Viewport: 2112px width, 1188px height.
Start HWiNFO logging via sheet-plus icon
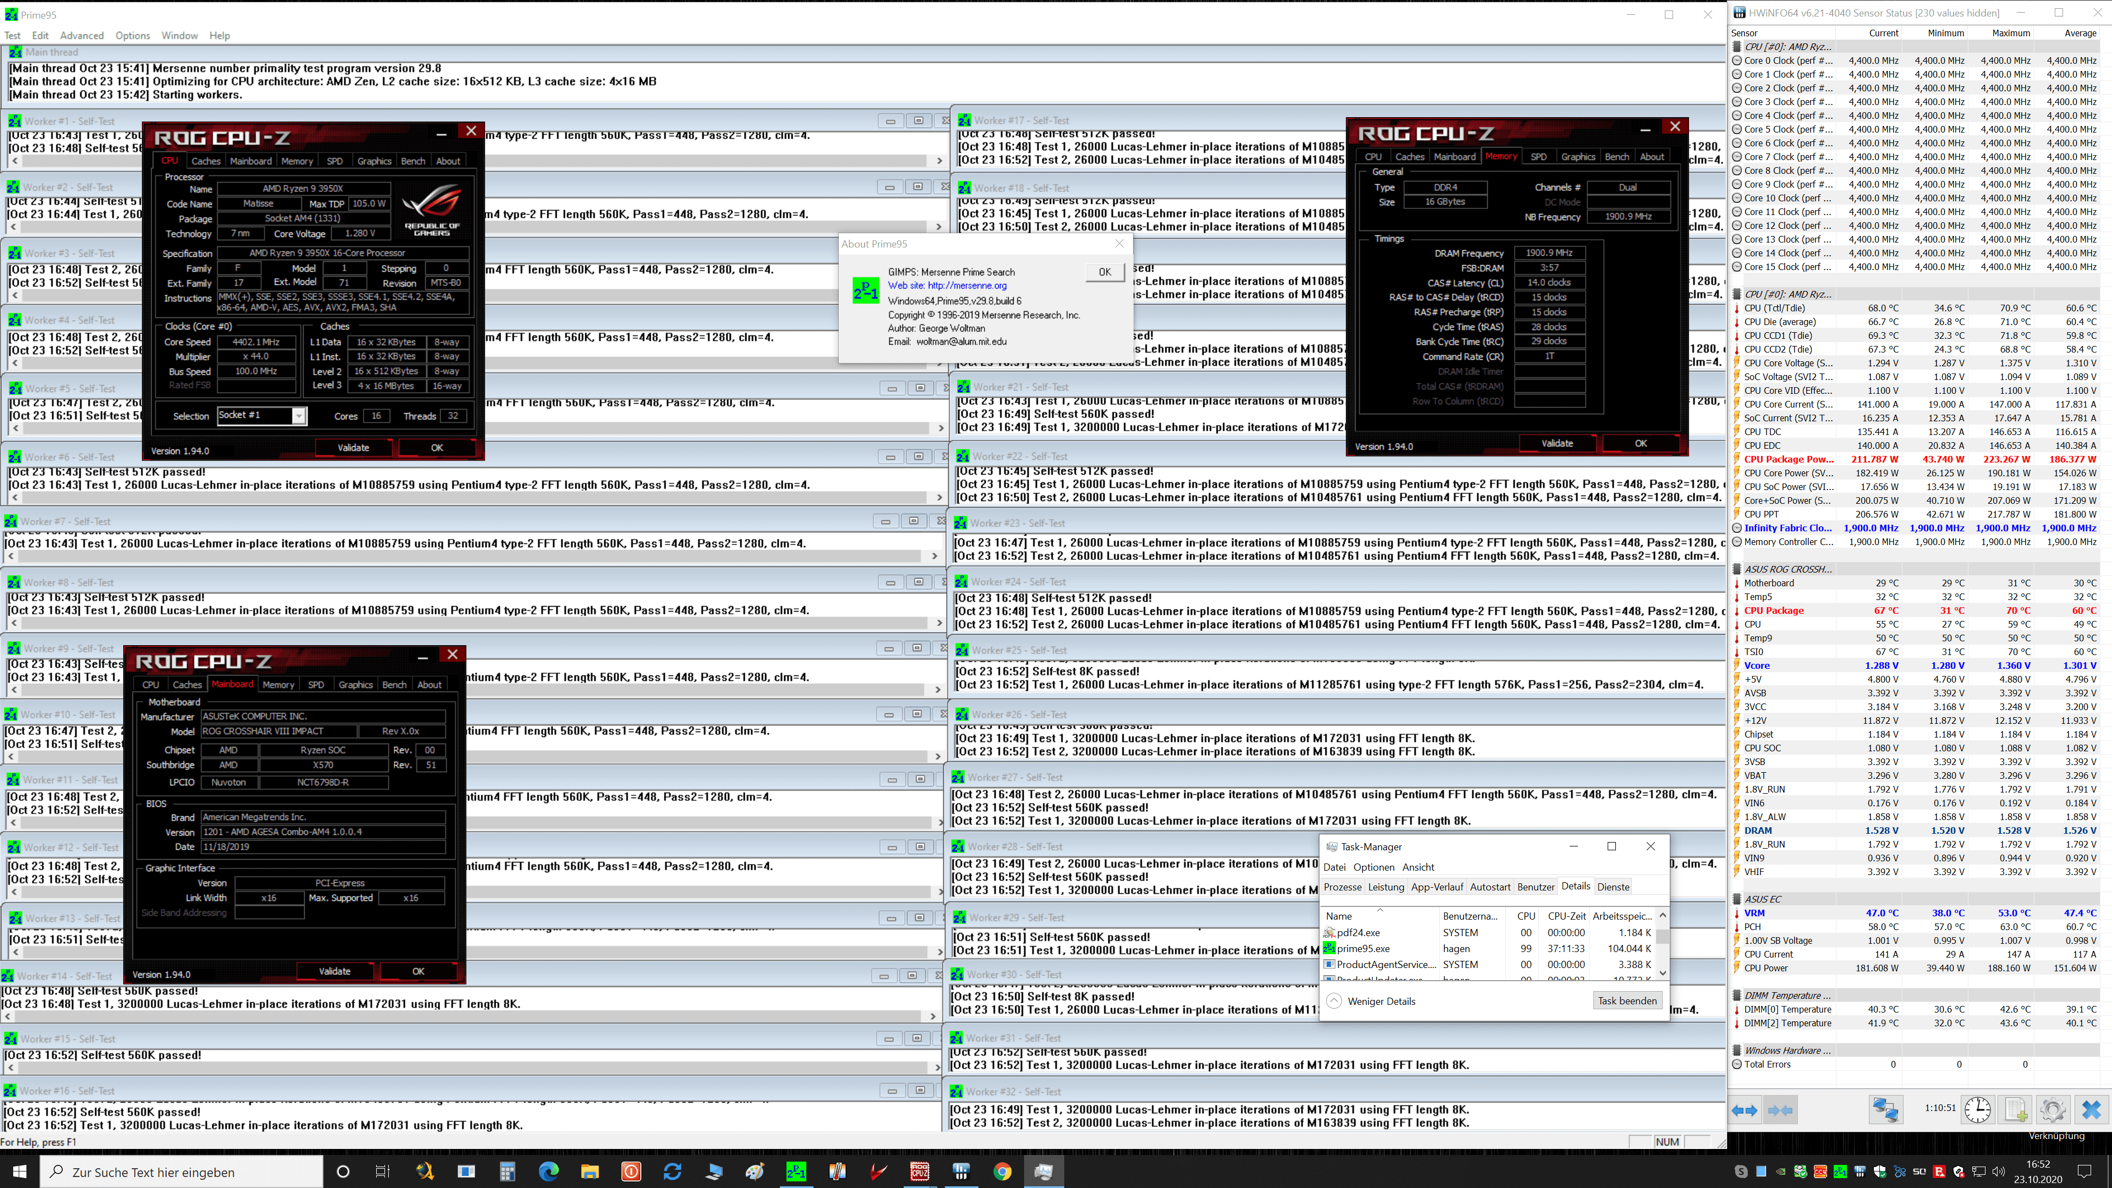point(2016,1110)
